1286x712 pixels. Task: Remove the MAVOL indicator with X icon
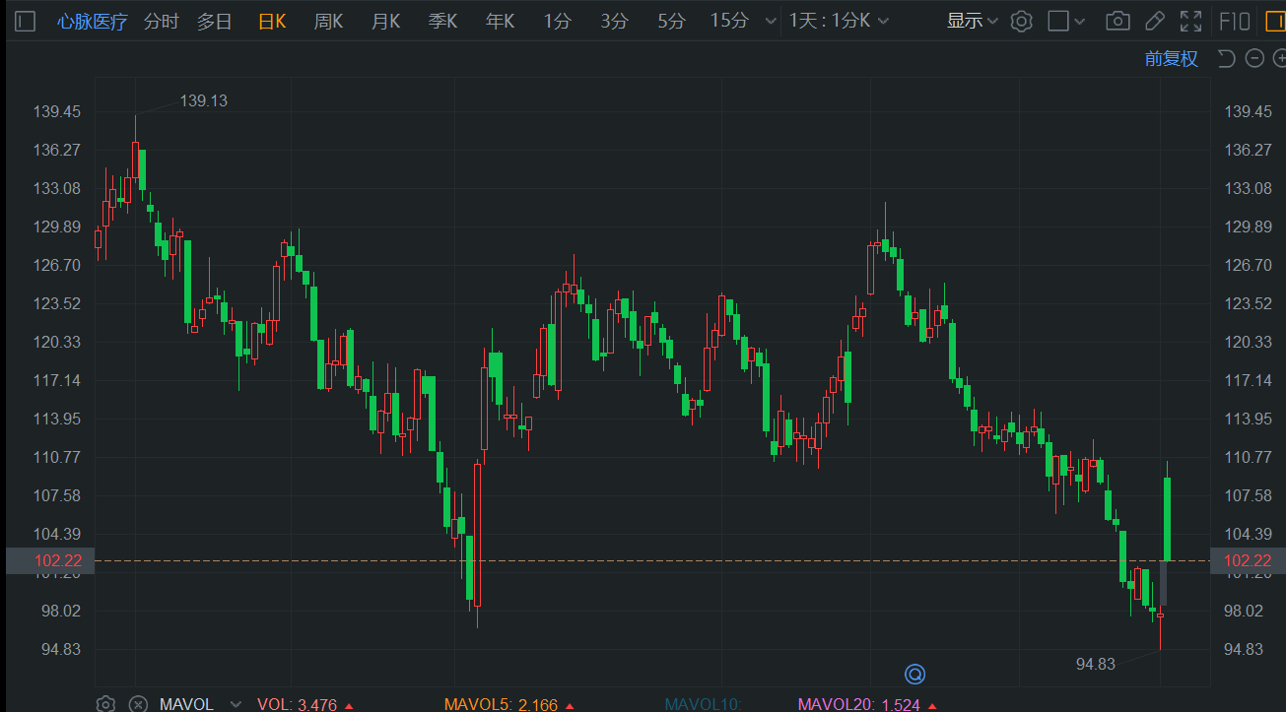(x=138, y=703)
